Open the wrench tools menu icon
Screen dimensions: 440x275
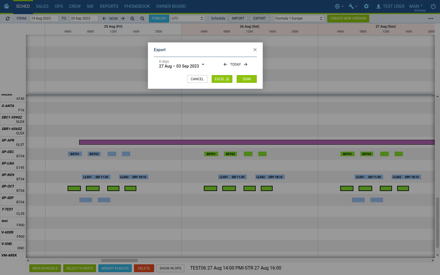pos(353,6)
